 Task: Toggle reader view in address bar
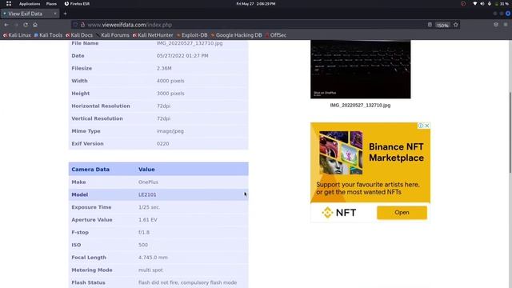point(430,25)
